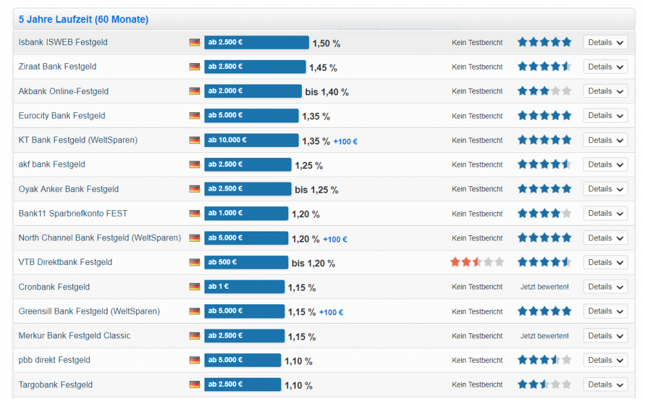Click the flag icon next to Eurocity Bank Festgeld
Viewport: 645px width, 399px height.
(x=195, y=115)
